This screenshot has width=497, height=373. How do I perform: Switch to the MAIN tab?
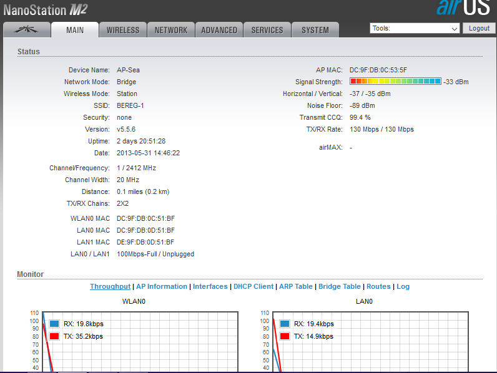pos(75,30)
